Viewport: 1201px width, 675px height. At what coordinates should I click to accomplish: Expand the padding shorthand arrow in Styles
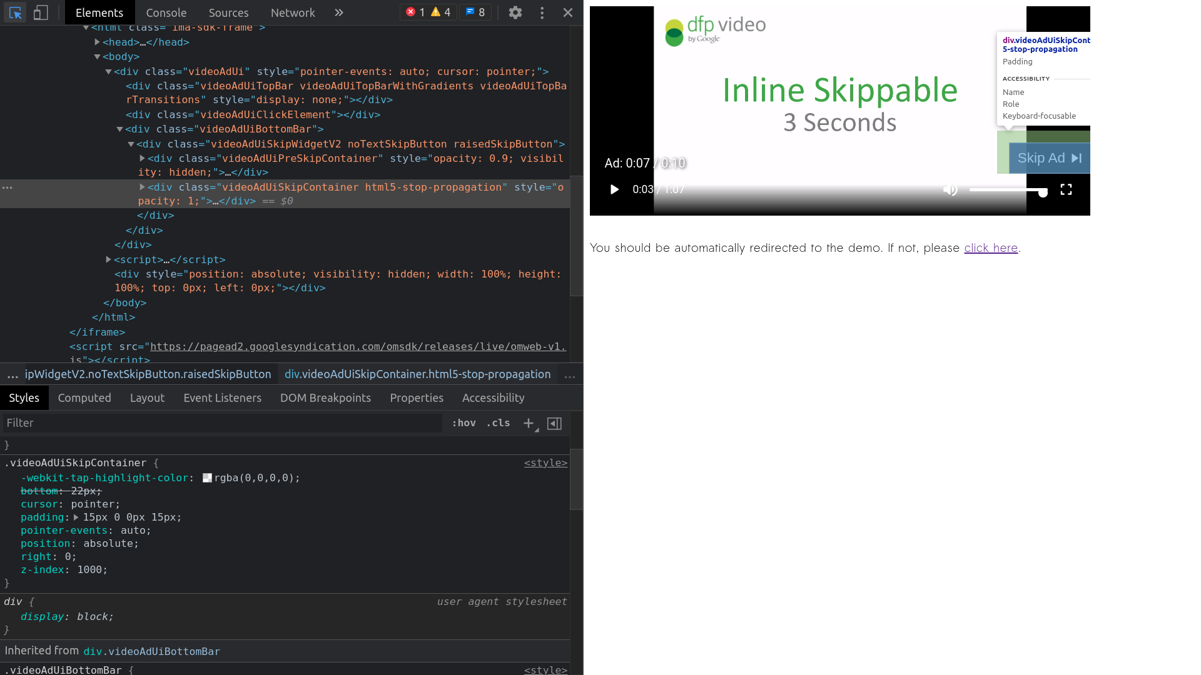pyautogui.click(x=76, y=517)
